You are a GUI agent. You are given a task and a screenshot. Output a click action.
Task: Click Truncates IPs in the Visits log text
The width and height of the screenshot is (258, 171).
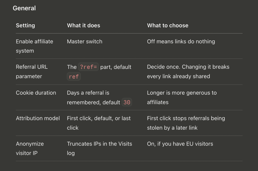click(x=99, y=149)
